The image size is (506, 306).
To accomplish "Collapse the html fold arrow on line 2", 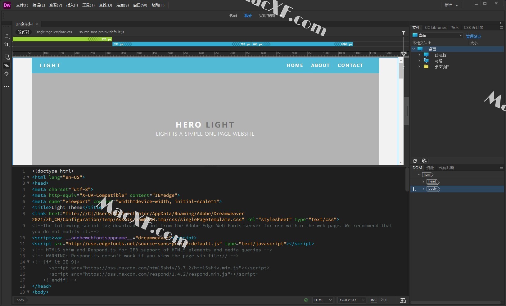I will click(x=28, y=177).
